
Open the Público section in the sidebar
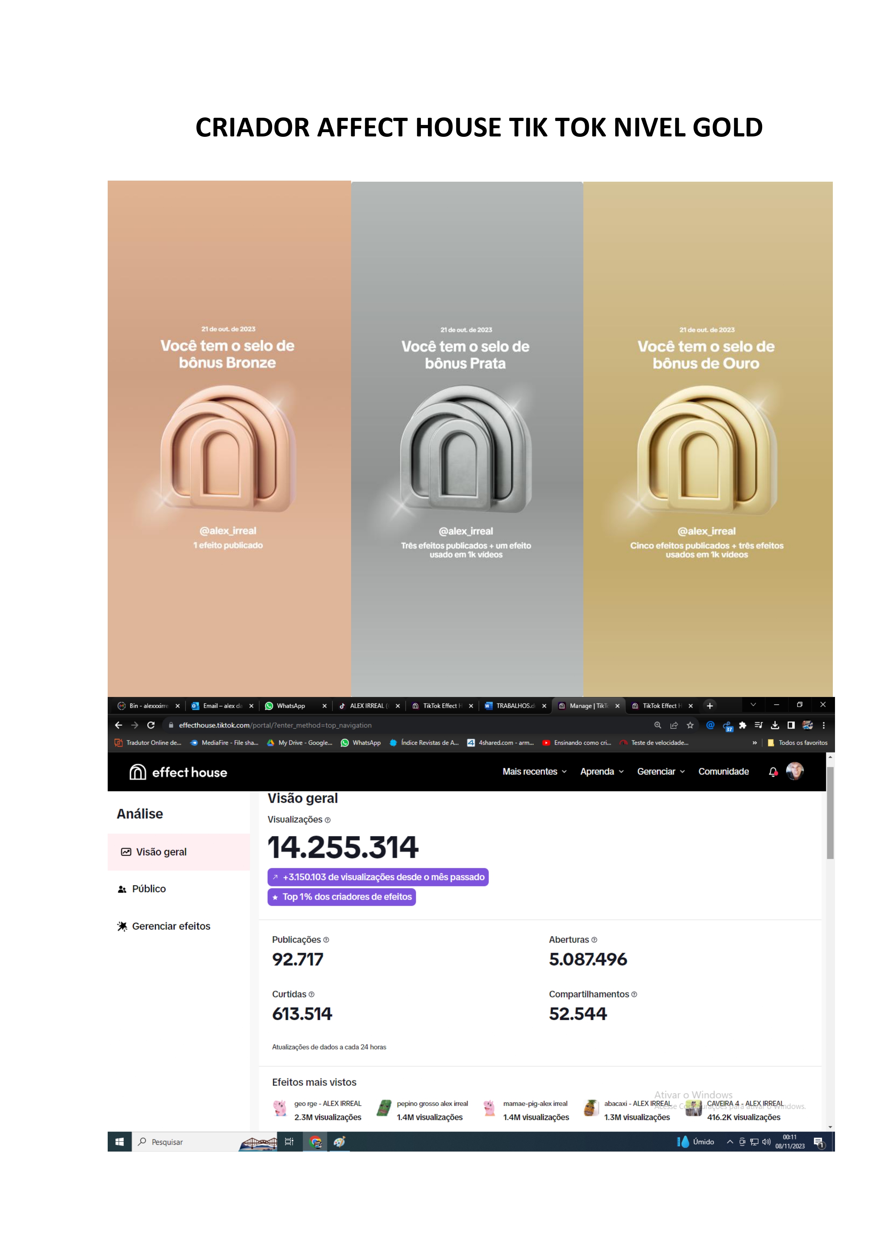(x=149, y=889)
